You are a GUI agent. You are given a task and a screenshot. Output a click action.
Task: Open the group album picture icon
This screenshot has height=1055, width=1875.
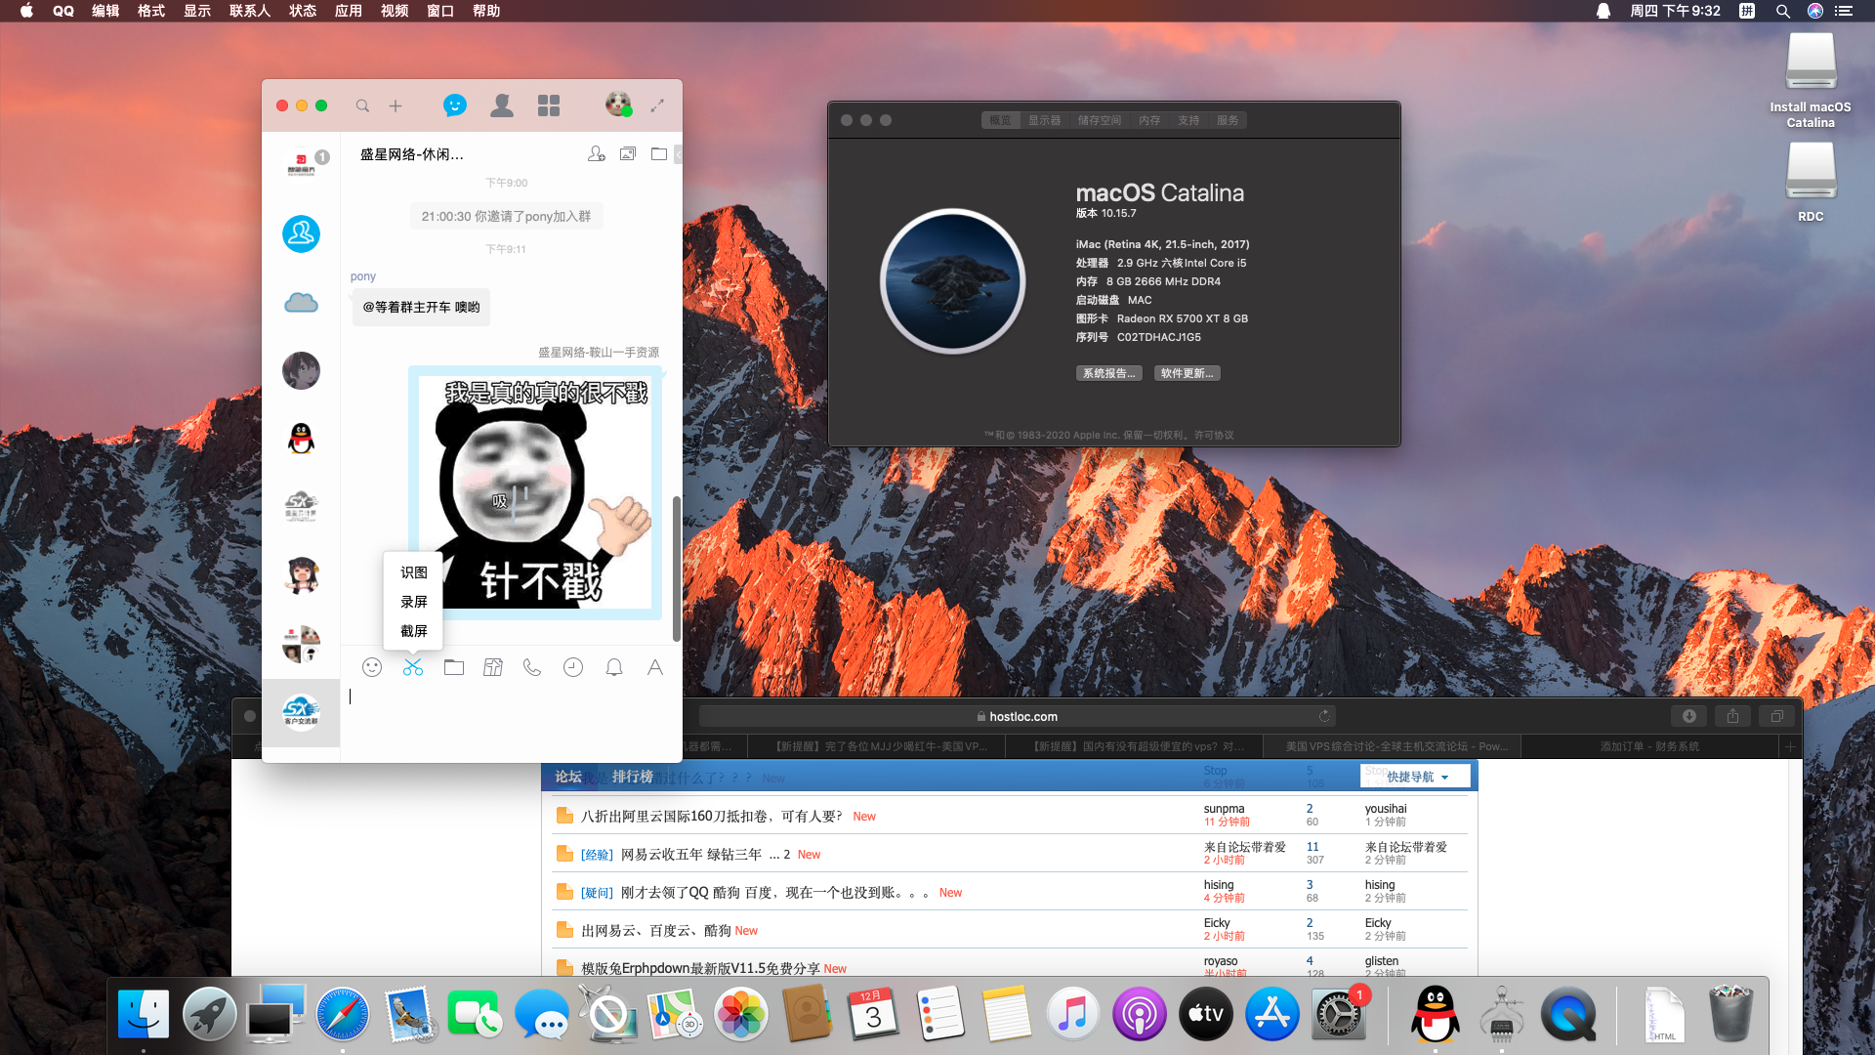point(628,154)
